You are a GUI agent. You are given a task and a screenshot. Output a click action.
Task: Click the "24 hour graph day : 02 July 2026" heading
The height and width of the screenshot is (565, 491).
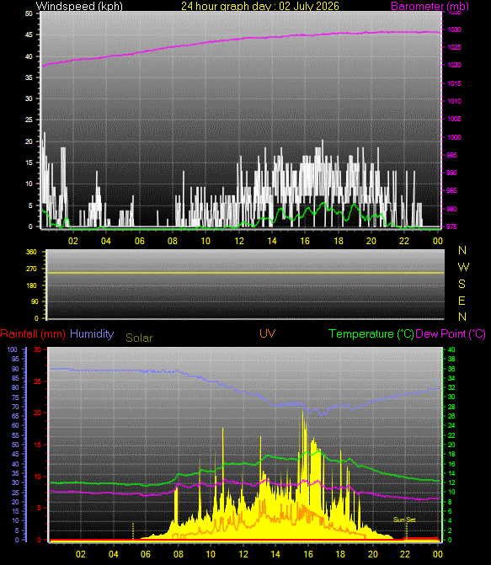click(260, 6)
